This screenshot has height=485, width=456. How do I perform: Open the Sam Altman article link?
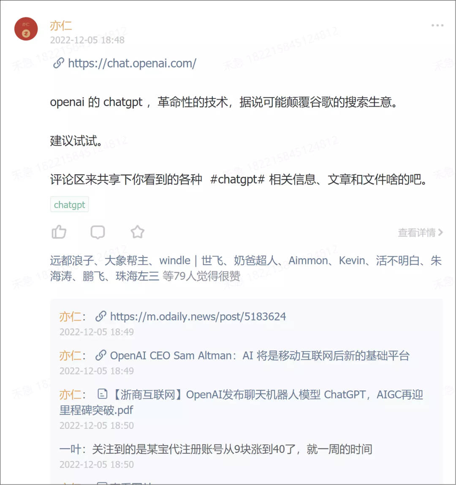click(260, 356)
